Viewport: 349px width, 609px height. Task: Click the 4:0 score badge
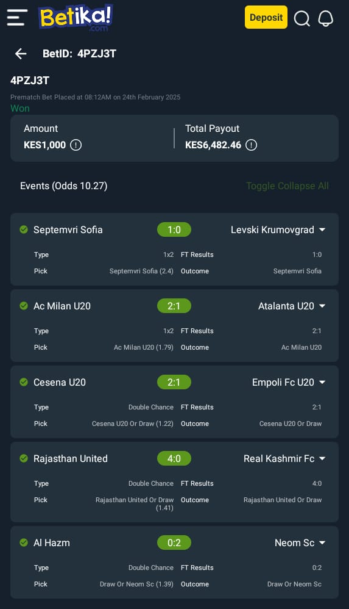tap(174, 459)
